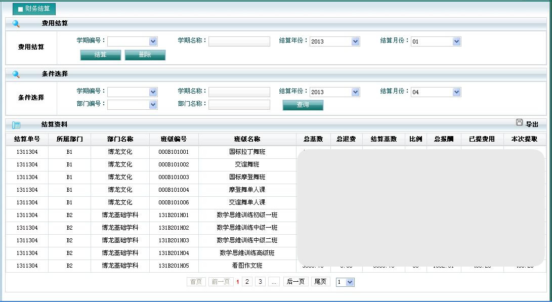Viewport: 552px width, 302px height.
Task: Click 所属部门 column header
Action: 70,139
